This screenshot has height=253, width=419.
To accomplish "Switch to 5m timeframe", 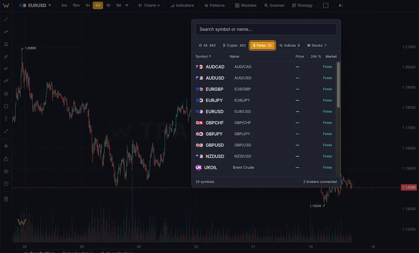I will tap(64, 5).
